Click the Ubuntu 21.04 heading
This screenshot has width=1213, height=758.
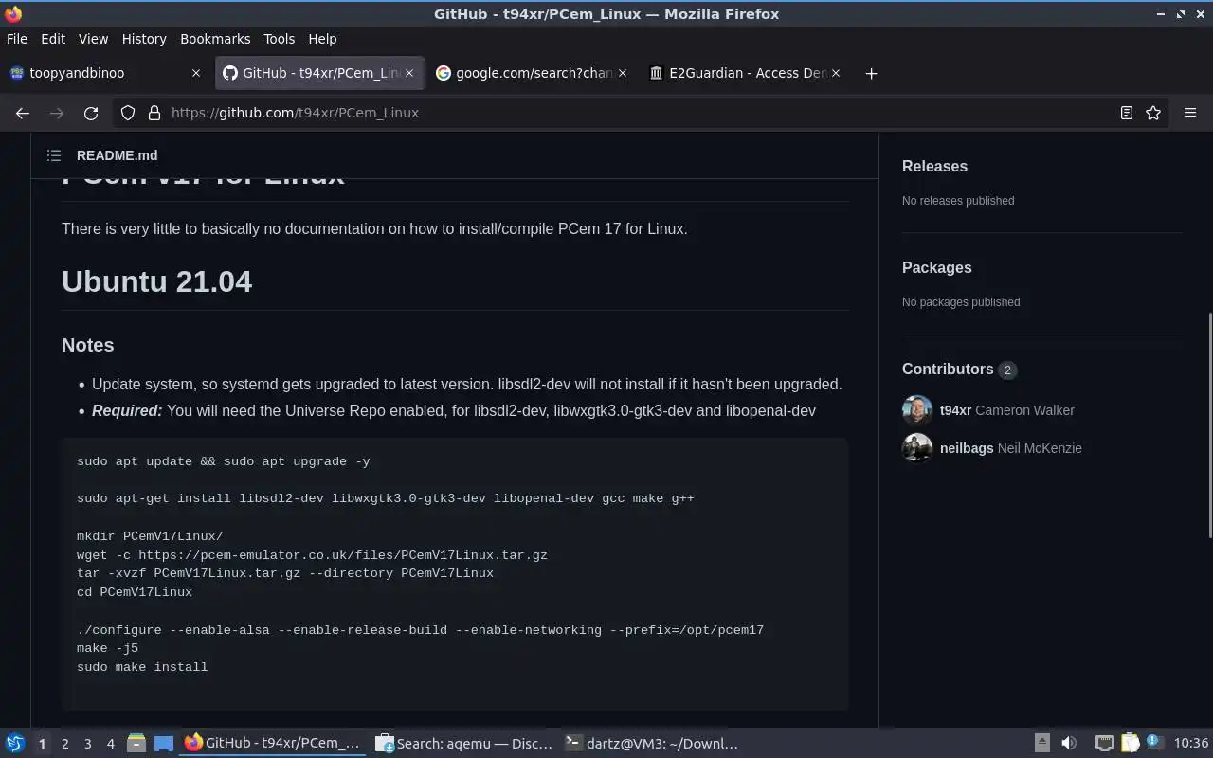pyautogui.click(x=156, y=281)
